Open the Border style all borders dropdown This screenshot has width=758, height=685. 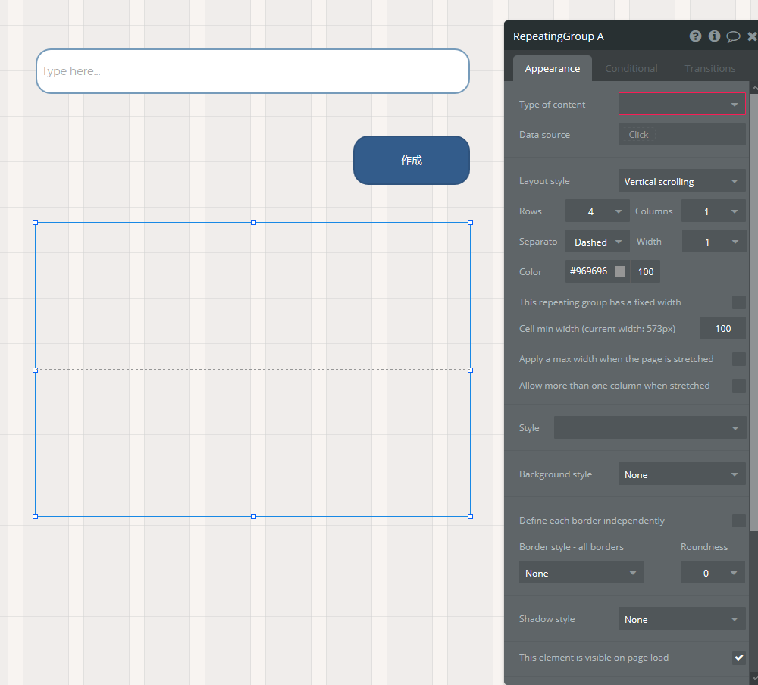point(581,573)
